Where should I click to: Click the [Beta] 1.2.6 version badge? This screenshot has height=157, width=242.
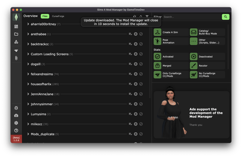16,139
